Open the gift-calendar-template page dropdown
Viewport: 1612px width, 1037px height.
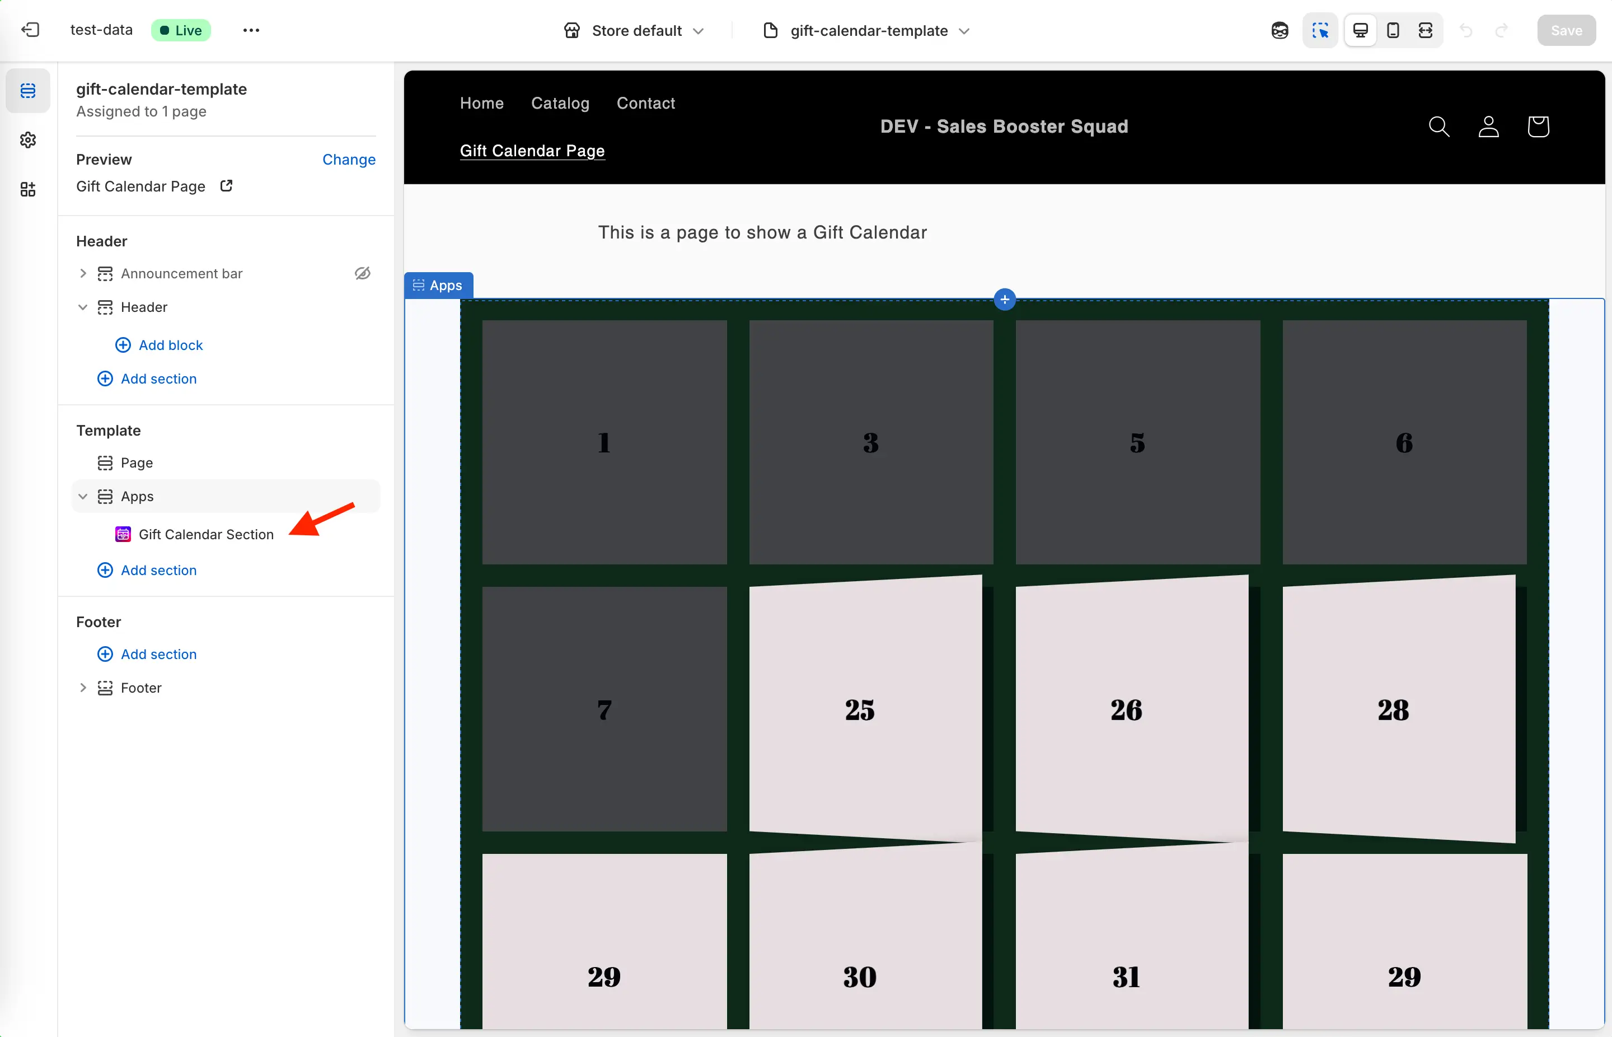click(867, 30)
